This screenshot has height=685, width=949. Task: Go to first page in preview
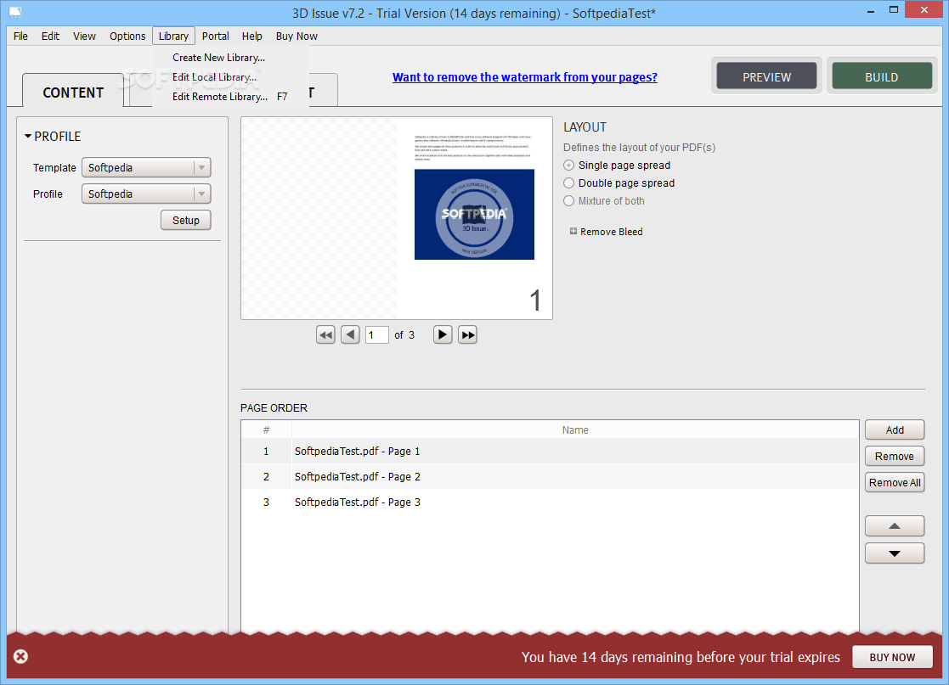pyautogui.click(x=325, y=335)
